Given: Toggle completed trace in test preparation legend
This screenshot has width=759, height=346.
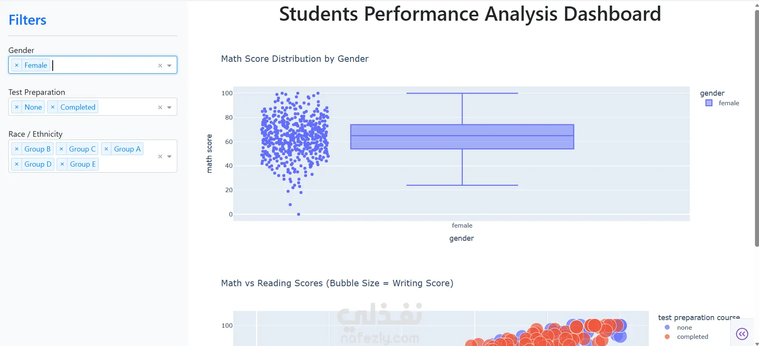Looking at the screenshot, I should (x=692, y=337).
